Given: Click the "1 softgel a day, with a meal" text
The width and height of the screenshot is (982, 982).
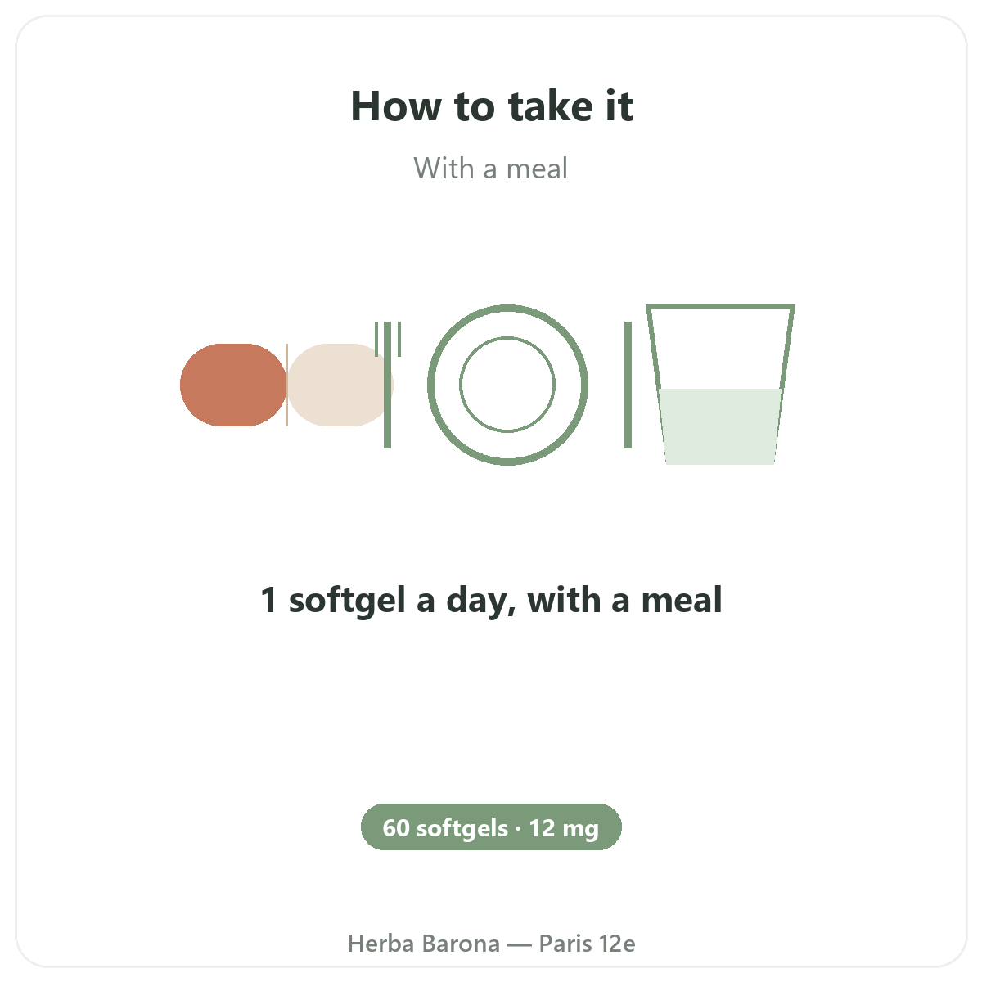Looking at the screenshot, I should click(491, 601).
